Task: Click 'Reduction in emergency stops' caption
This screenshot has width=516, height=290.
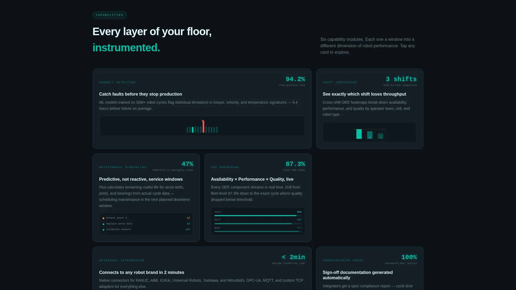Action: tap(173, 170)
